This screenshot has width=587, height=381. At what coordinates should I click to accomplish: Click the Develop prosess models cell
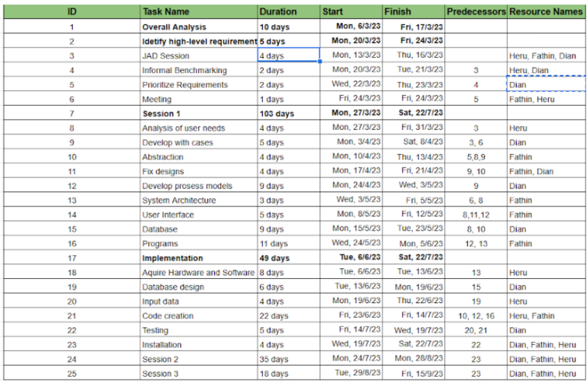click(199, 186)
